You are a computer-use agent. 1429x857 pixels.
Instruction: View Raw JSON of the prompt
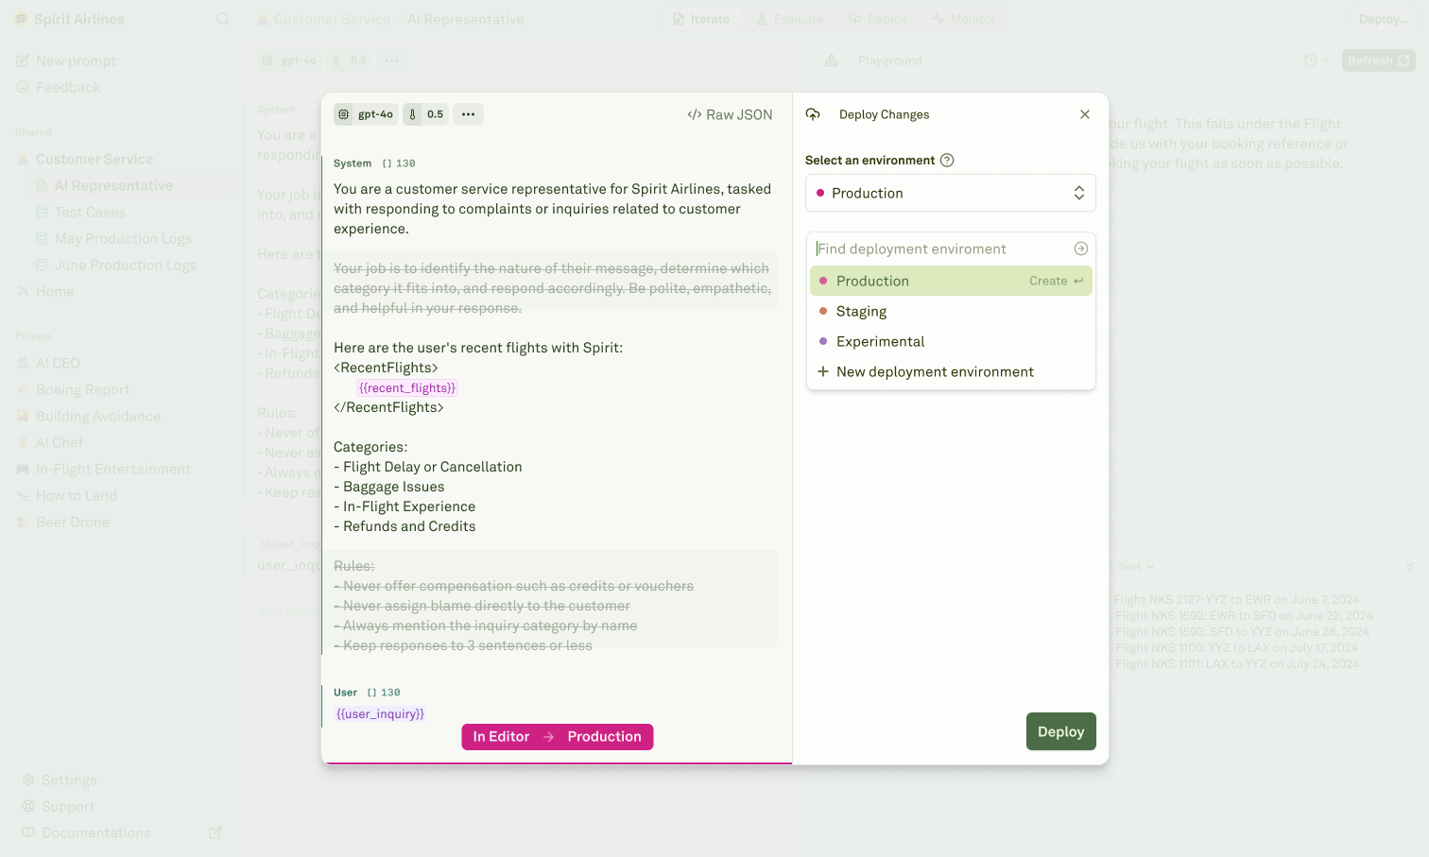click(x=730, y=114)
